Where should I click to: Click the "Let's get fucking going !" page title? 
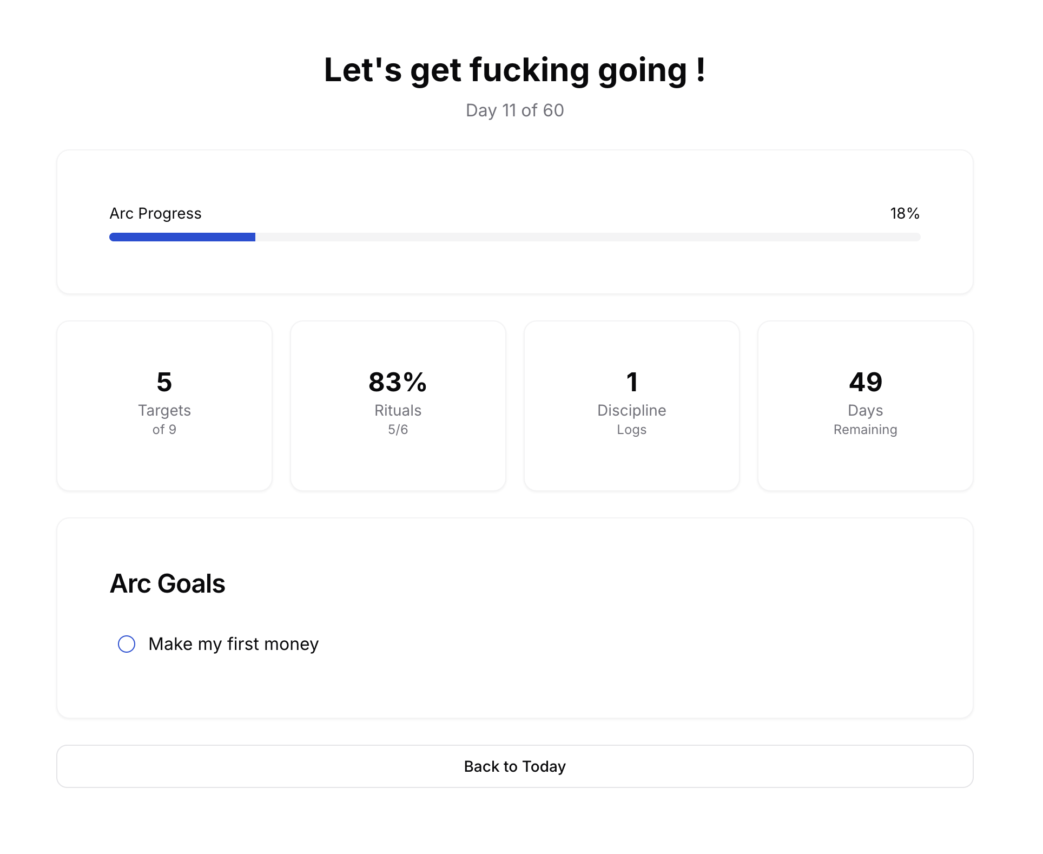pyautogui.click(x=514, y=70)
